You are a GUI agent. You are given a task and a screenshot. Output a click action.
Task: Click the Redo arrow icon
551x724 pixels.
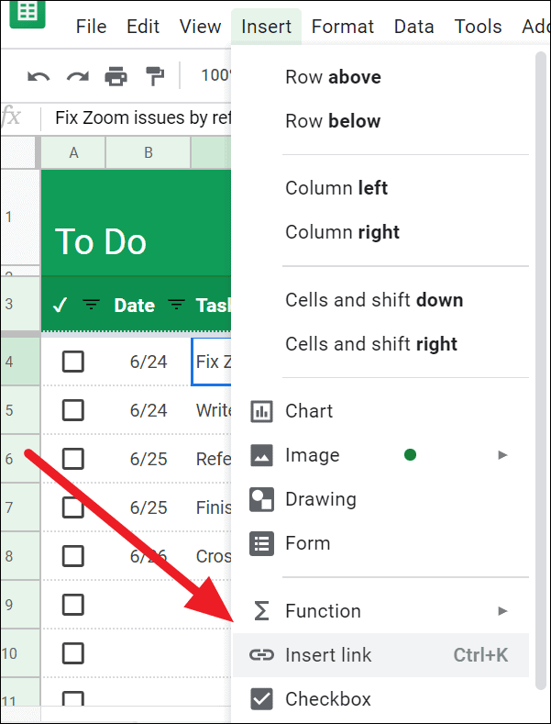pyautogui.click(x=78, y=76)
